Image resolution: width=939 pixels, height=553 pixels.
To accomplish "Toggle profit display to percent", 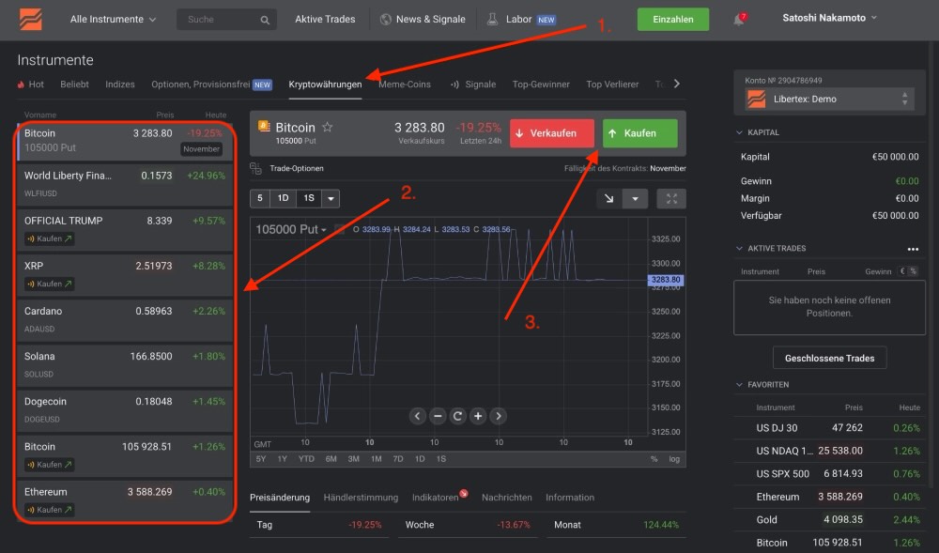I will point(913,271).
